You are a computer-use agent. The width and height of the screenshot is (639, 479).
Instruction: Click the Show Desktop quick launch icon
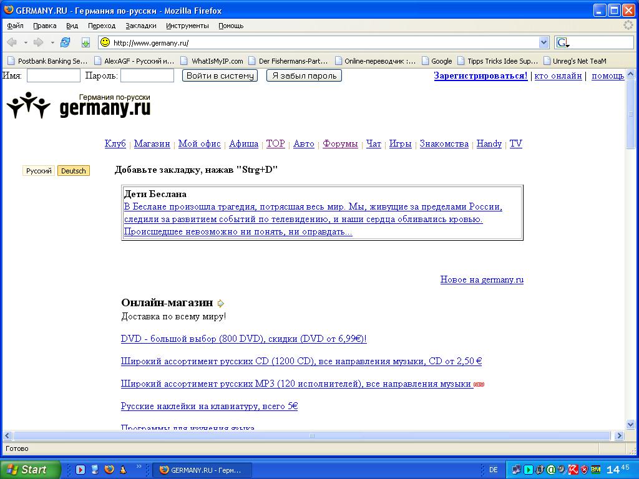coord(95,470)
